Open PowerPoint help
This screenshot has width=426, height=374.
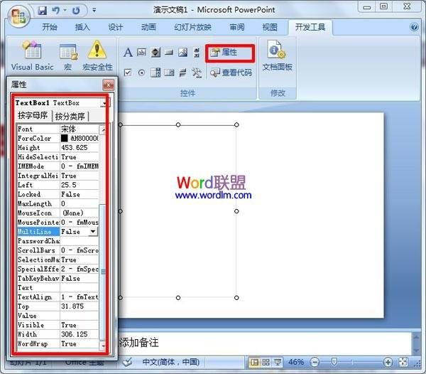pos(414,27)
